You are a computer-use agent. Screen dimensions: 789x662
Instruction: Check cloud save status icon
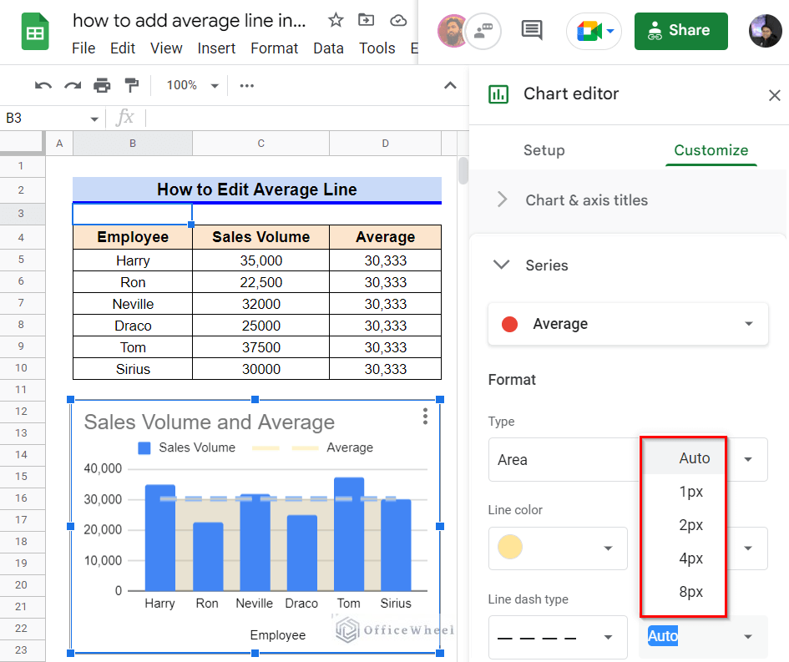click(x=398, y=21)
